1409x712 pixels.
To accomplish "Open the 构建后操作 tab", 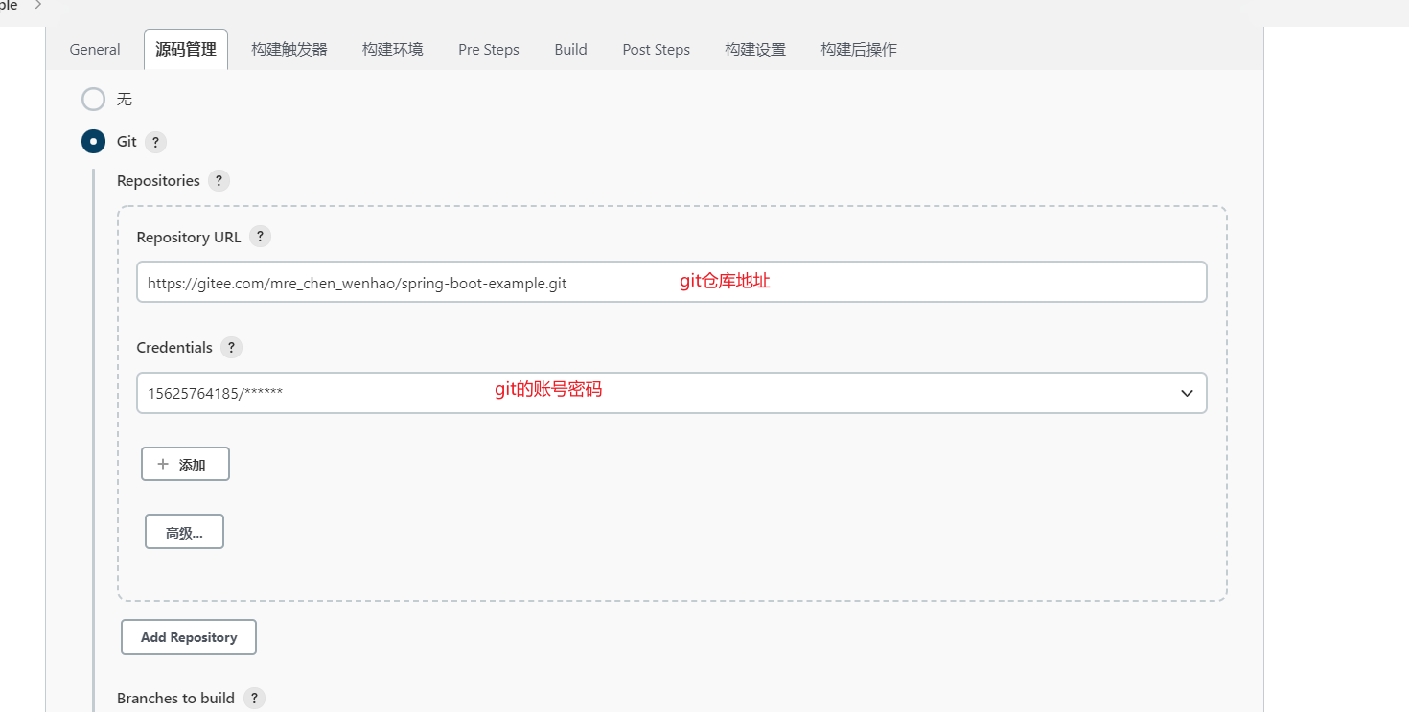I will pos(858,49).
